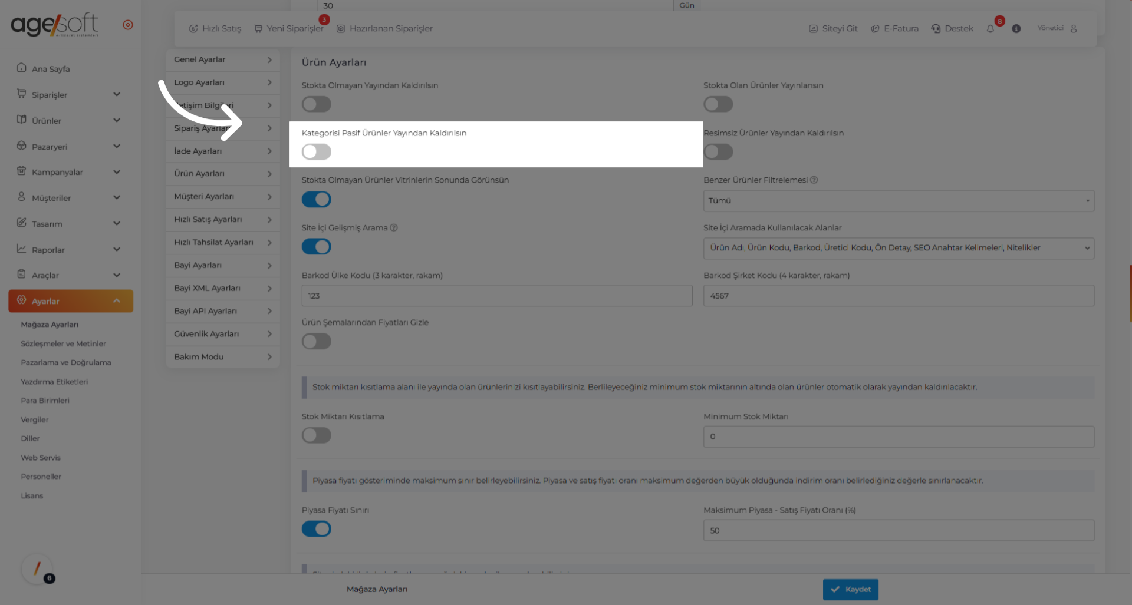Open Sözleşmeler ve Metinler submenu link
This screenshot has height=605, width=1132.
[63, 343]
